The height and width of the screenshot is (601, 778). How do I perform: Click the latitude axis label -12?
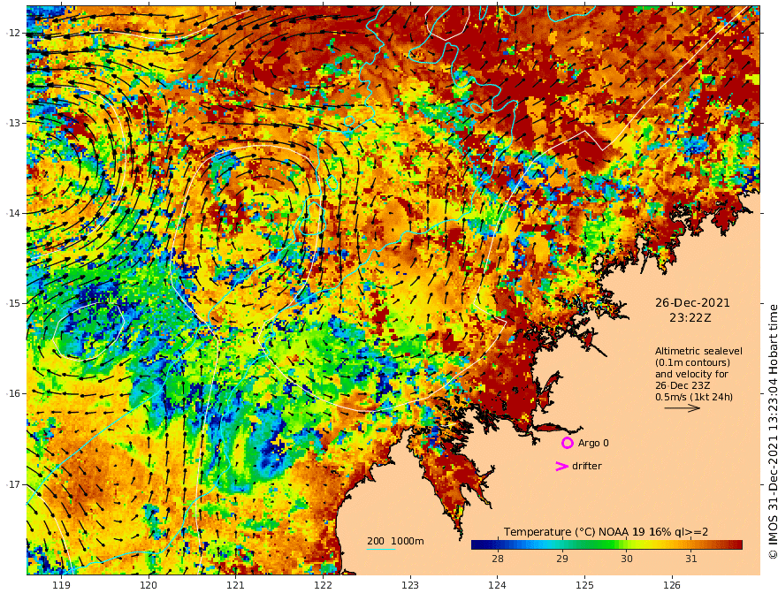click(x=13, y=33)
